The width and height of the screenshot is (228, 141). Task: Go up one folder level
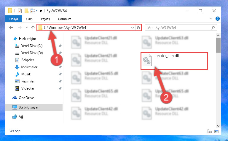[x=33, y=27]
